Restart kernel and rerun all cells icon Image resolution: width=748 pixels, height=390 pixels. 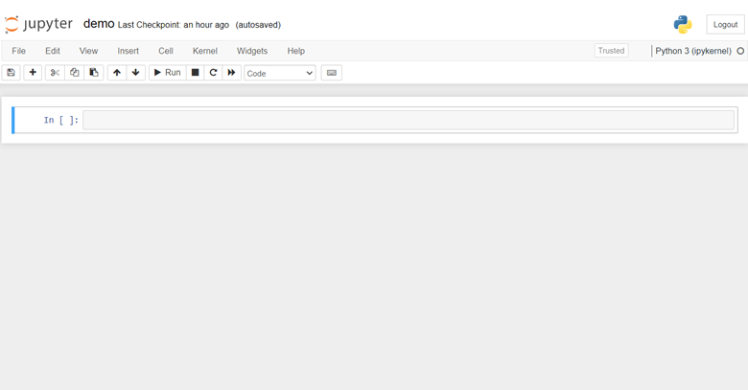(231, 73)
